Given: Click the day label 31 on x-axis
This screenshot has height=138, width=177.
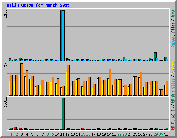Looking at the screenshot, I should point(166,134).
